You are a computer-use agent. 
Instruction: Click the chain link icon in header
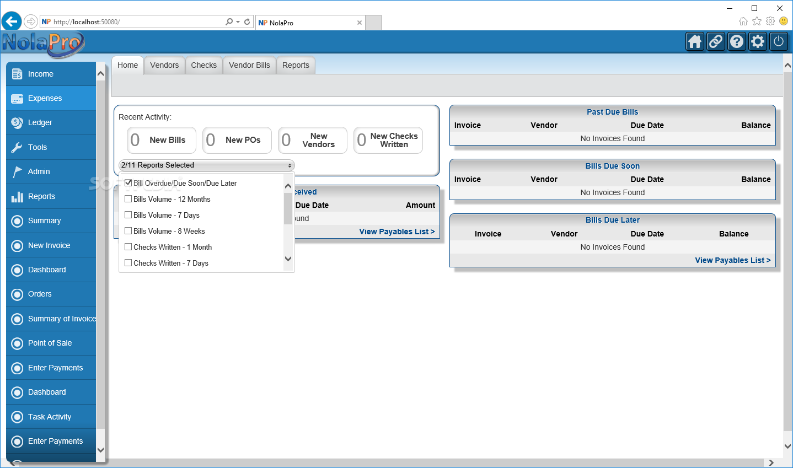click(x=716, y=42)
